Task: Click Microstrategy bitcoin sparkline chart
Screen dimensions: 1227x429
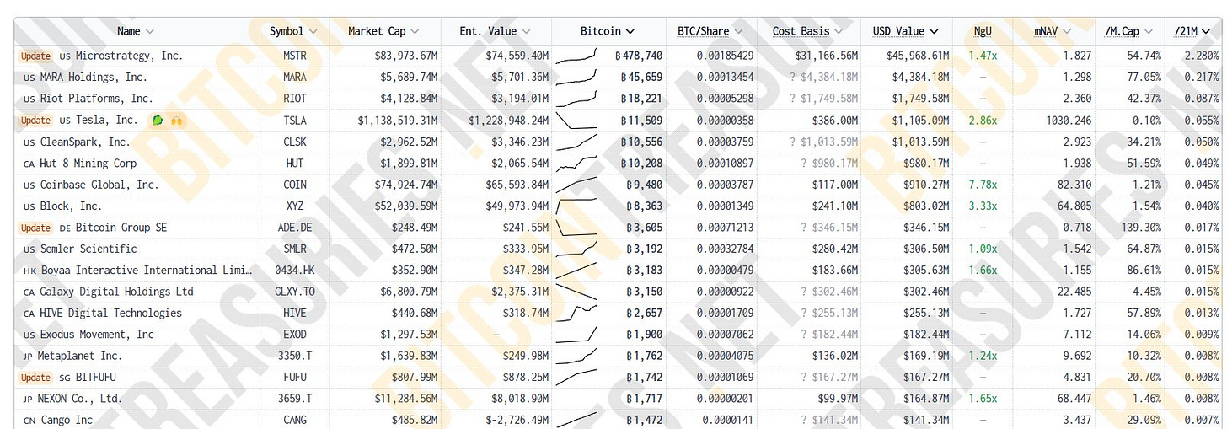Action: point(576,56)
